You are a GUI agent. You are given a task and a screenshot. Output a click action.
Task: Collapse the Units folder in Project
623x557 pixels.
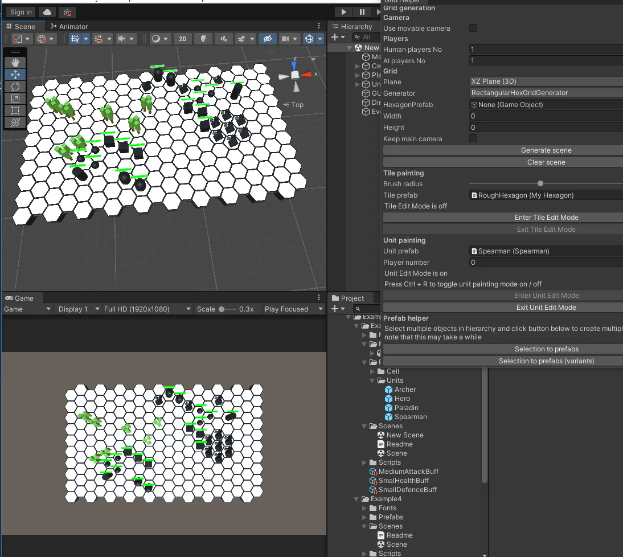(372, 380)
